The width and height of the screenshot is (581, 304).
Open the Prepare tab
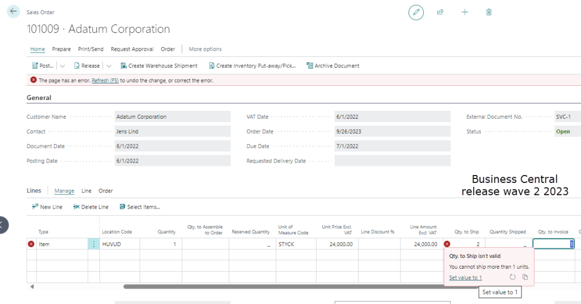(x=61, y=49)
